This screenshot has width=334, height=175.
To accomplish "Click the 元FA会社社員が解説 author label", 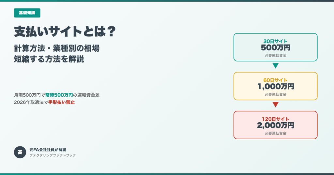I will (48, 150).
